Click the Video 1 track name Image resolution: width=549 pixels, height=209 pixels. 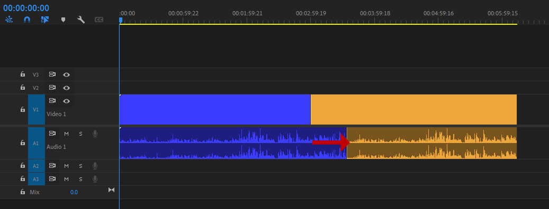56,114
